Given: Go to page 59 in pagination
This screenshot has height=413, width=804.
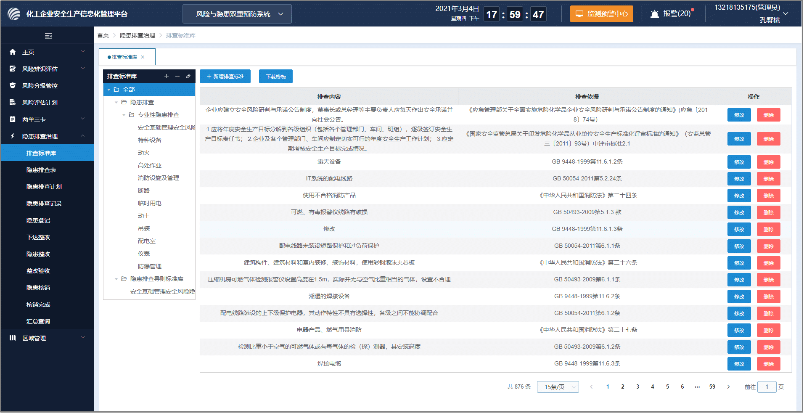Looking at the screenshot, I should 712,387.
